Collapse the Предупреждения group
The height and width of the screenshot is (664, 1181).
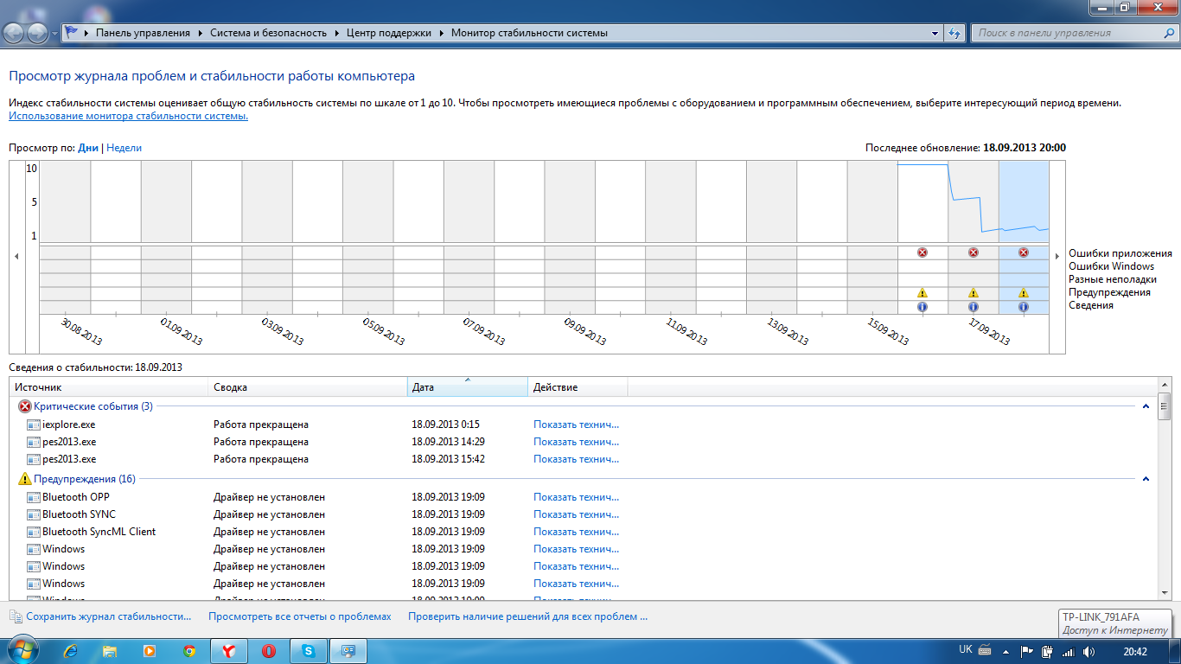click(x=1146, y=479)
